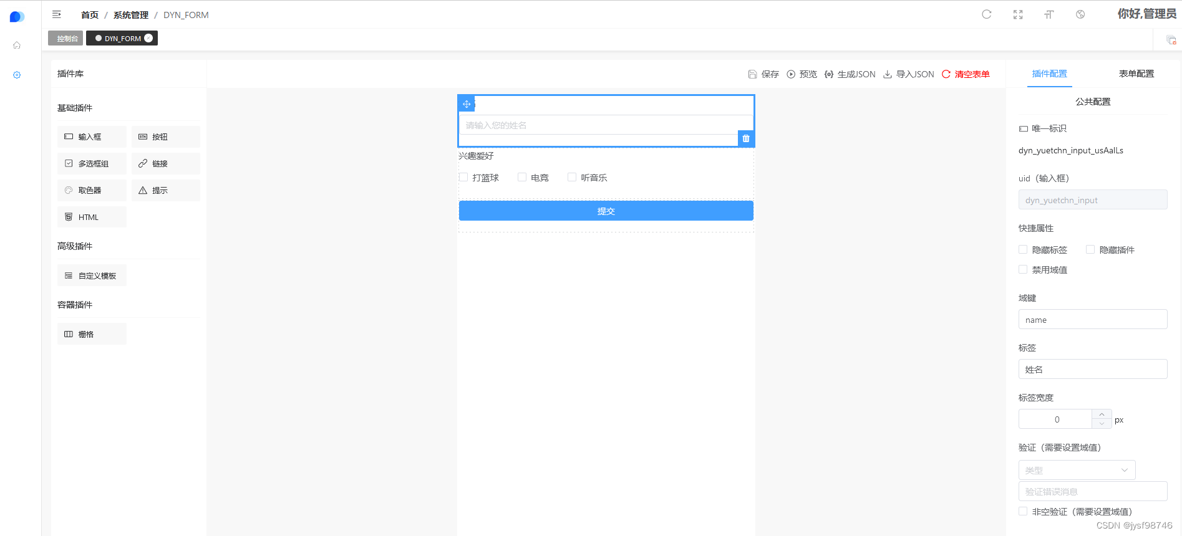1182x536 pixels.
Task: Click 系统管理 breadcrumb
Action: (x=131, y=15)
